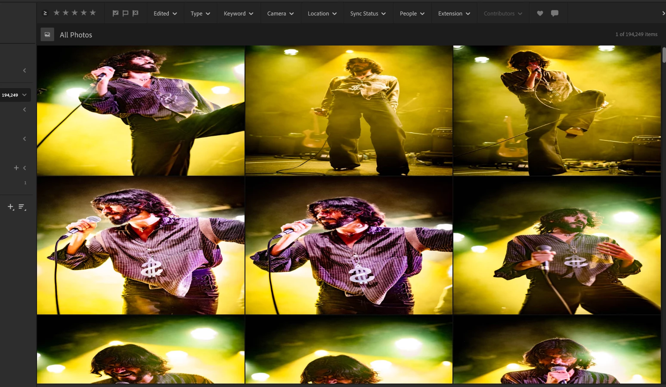Toggle the unflagged filter
Screen dimensions: 666x387
pos(125,13)
